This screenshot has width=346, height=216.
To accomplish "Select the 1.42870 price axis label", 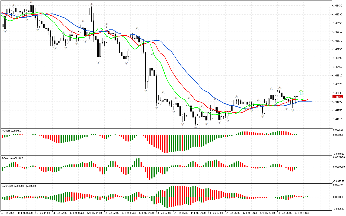I will click(338, 40).
